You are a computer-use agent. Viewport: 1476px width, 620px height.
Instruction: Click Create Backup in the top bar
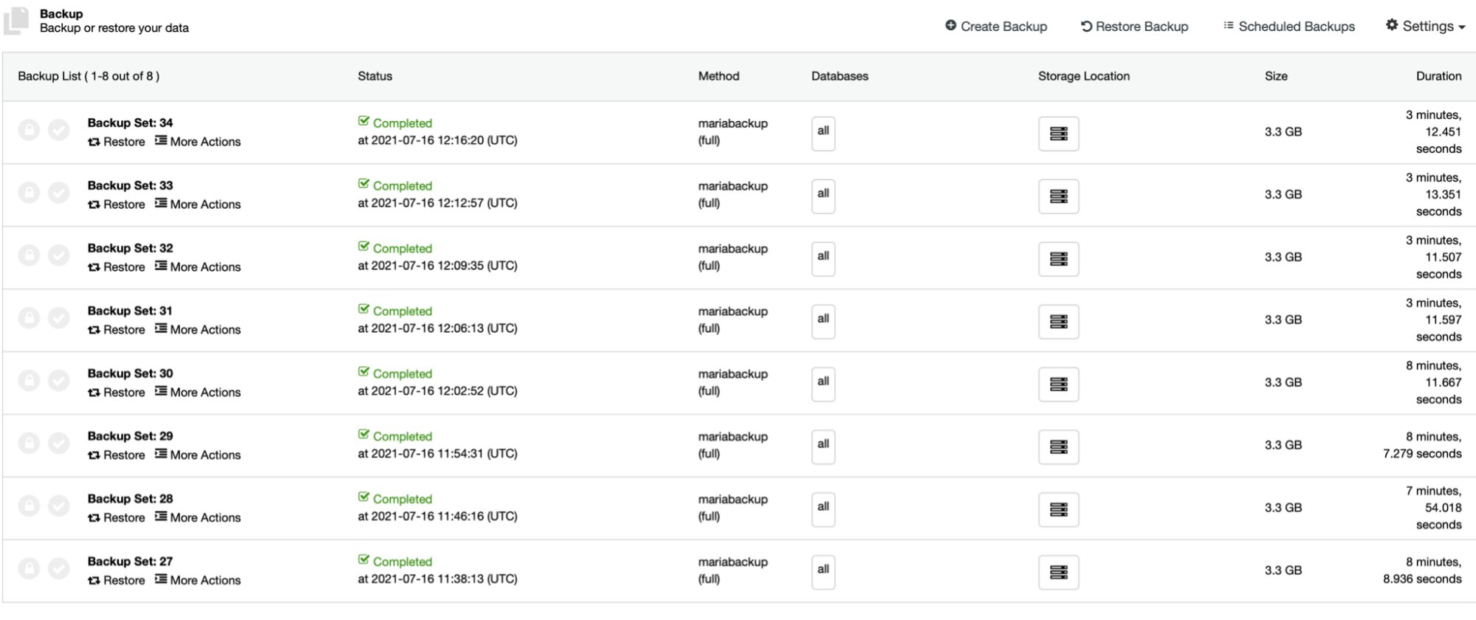(x=996, y=27)
